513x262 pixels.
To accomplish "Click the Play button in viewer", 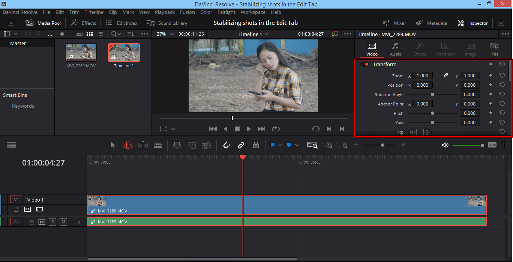I will pyautogui.click(x=249, y=129).
